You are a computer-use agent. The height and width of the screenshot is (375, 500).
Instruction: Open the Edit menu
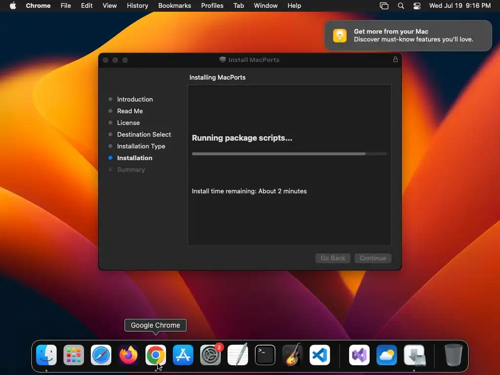pyautogui.click(x=86, y=6)
